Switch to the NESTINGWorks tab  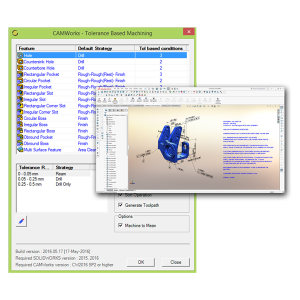(176, 106)
